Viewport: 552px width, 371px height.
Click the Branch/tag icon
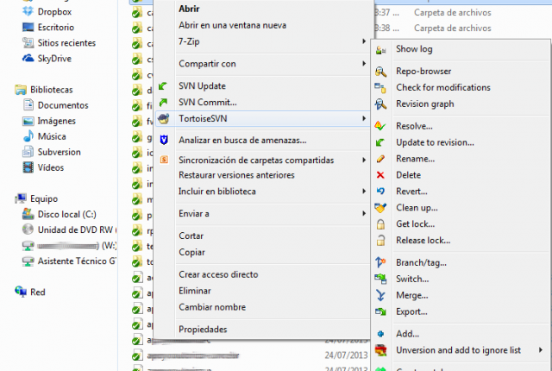(x=380, y=262)
